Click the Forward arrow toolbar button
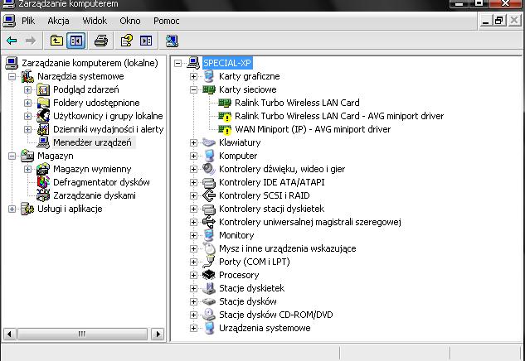 click(x=31, y=41)
